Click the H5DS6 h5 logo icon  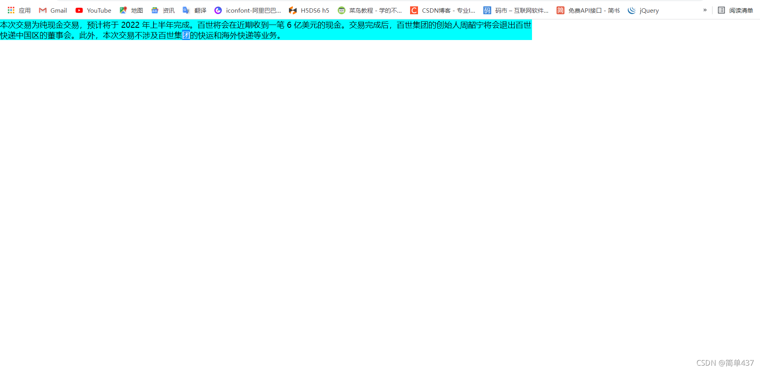293,10
